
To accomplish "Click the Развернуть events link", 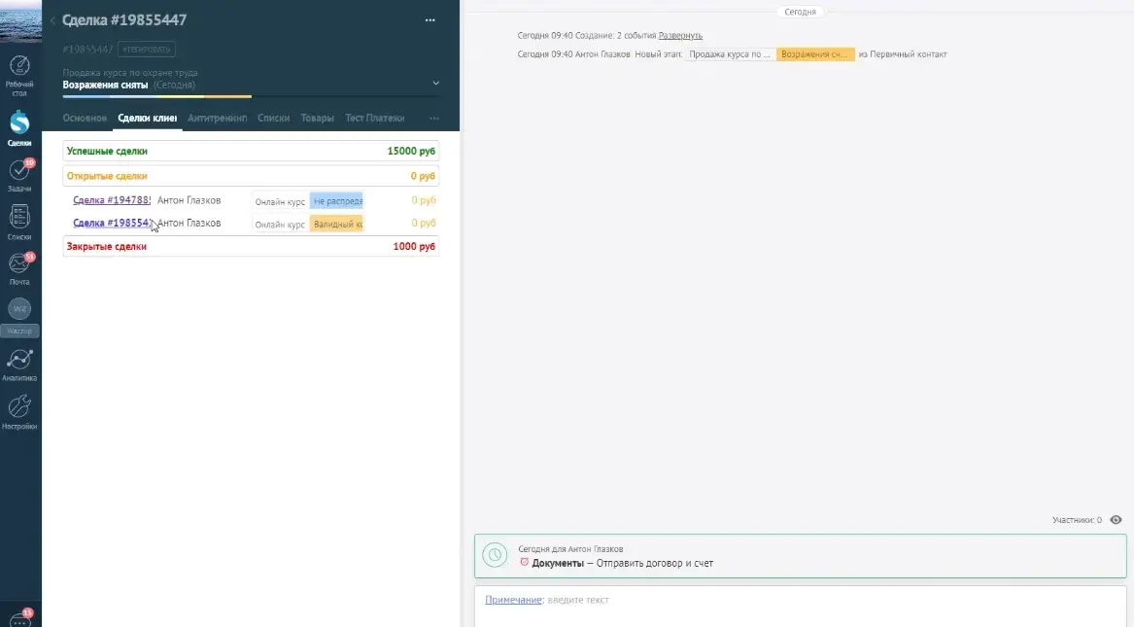I will click(680, 35).
